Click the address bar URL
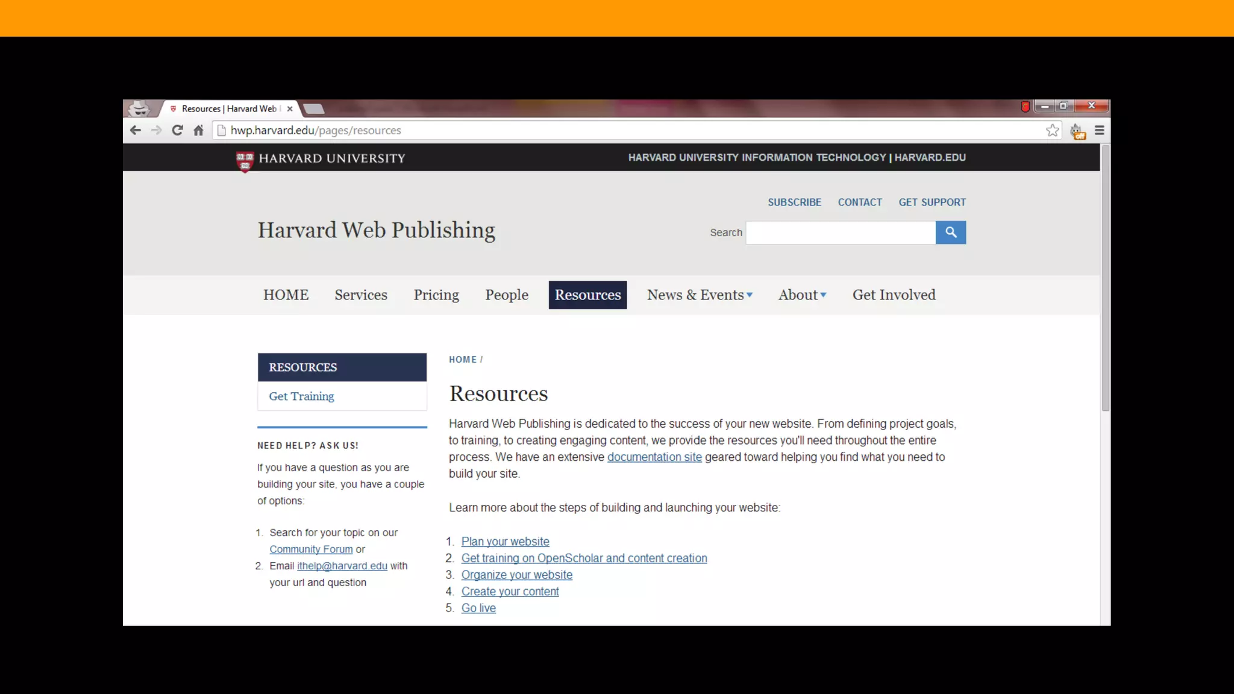Viewport: 1234px width, 694px height. coord(316,130)
